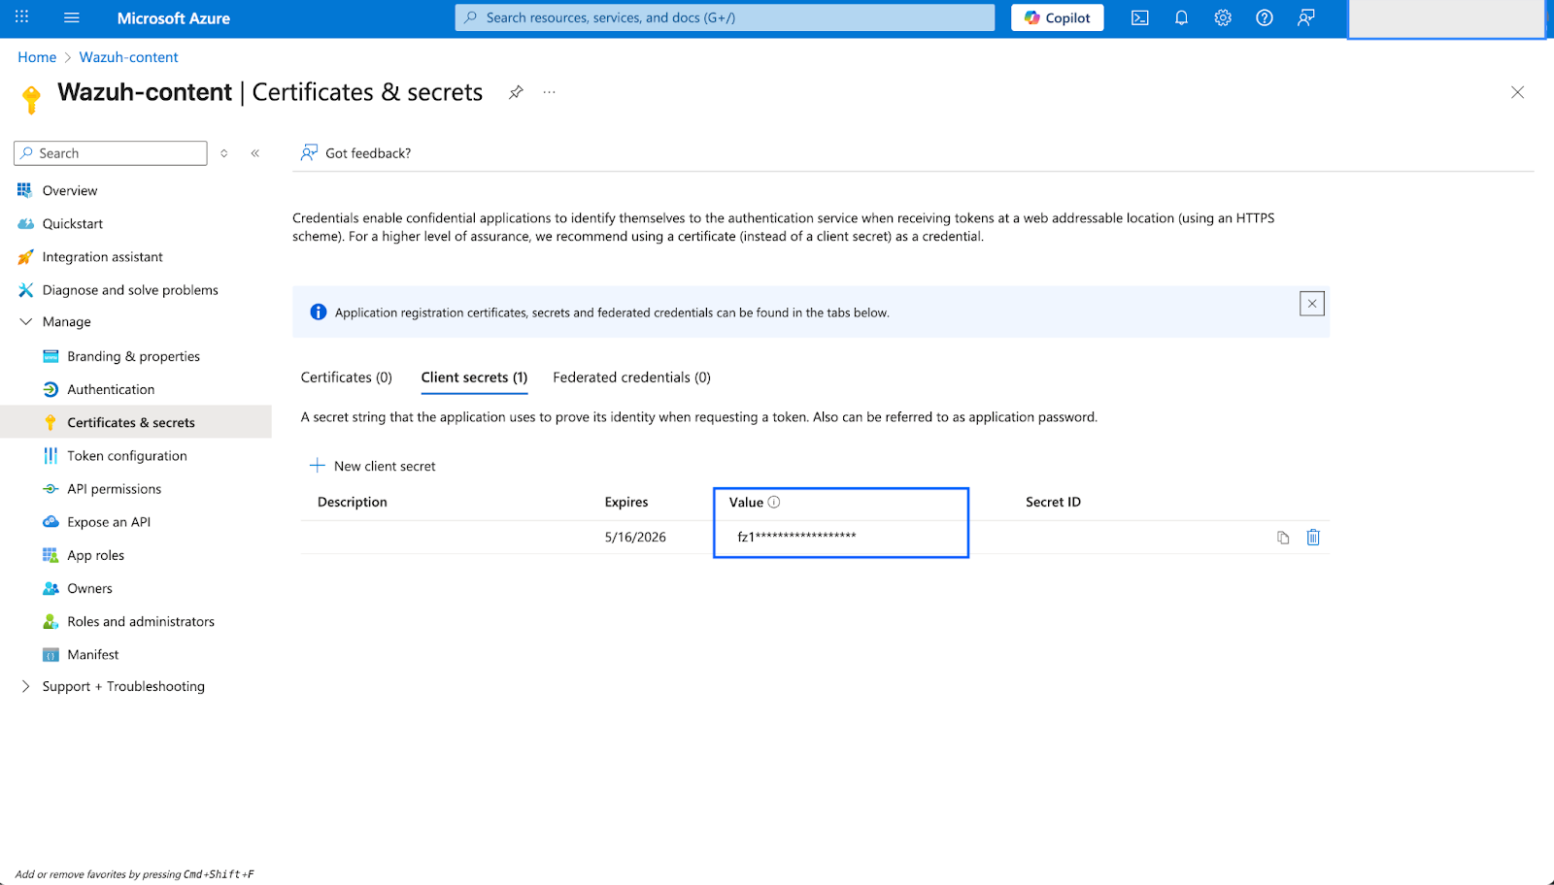Click the top resources search box

pos(724,17)
